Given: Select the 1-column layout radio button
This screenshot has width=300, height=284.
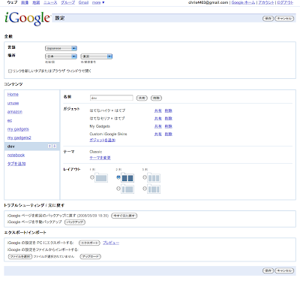Looking at the screenshot, I should pyautogui.click(x=92, y=177).
